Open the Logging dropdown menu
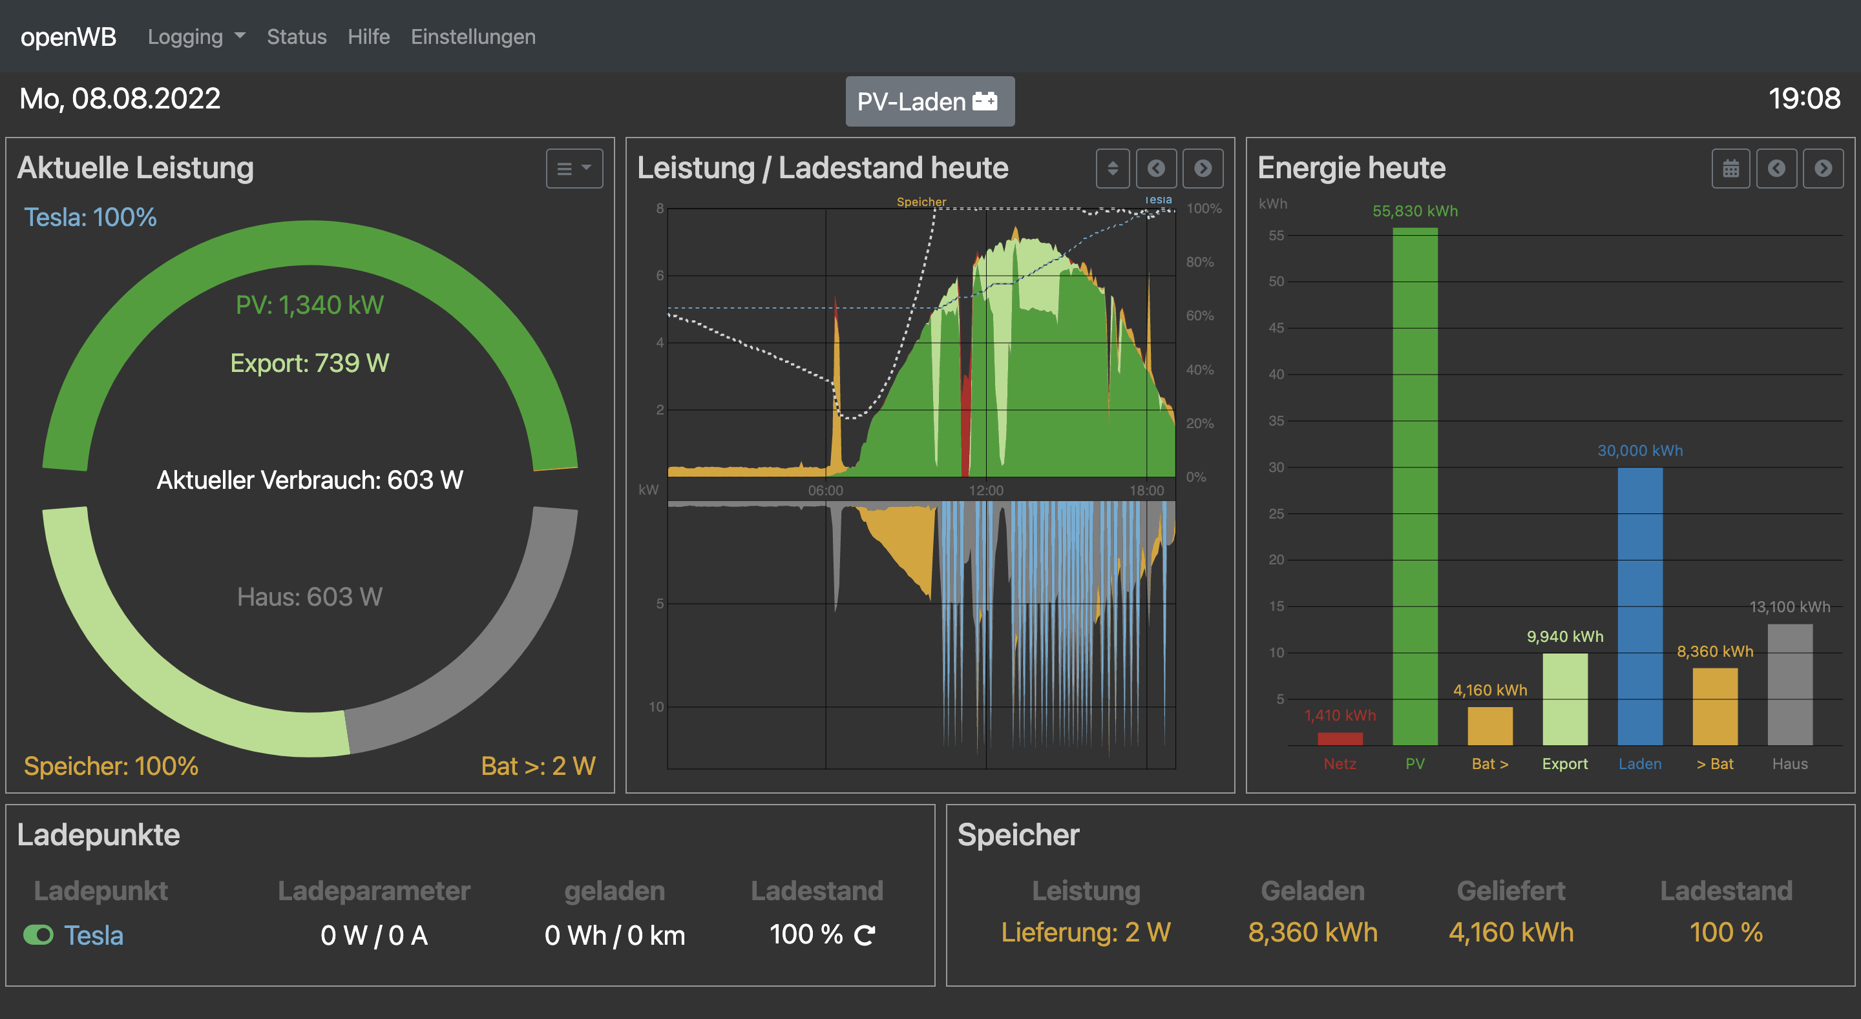Image resolution: width=1861 pixels, height=1019 pixels. 196,37
